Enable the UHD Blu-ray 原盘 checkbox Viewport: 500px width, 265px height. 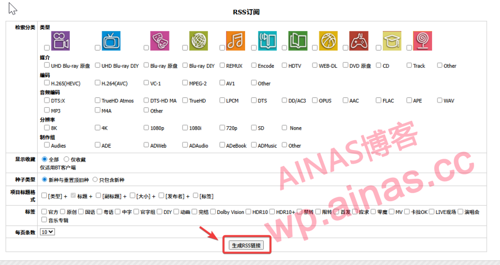click(x=47, y=65)
